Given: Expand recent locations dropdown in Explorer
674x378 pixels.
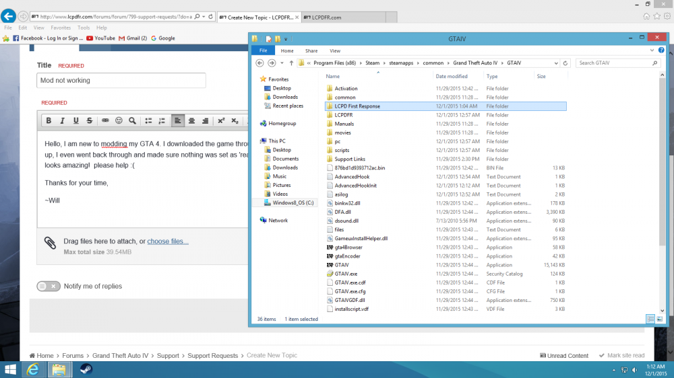Looking at the screenshot, I should coord(281,63).
